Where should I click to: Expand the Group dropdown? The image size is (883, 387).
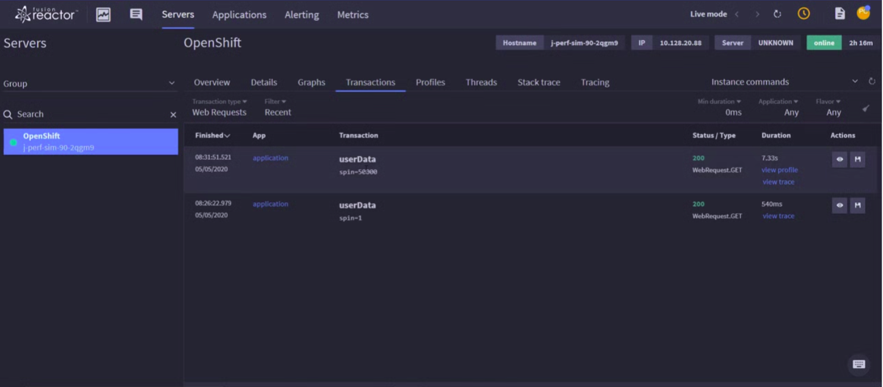(x=89, y=84)
